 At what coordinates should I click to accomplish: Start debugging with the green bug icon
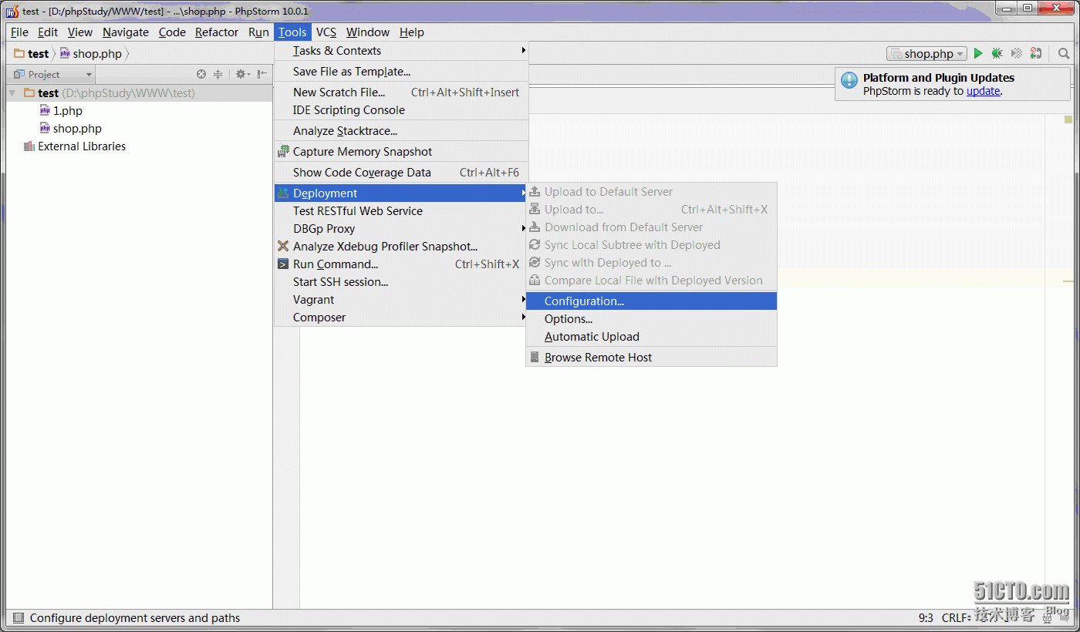coord(997,53)
